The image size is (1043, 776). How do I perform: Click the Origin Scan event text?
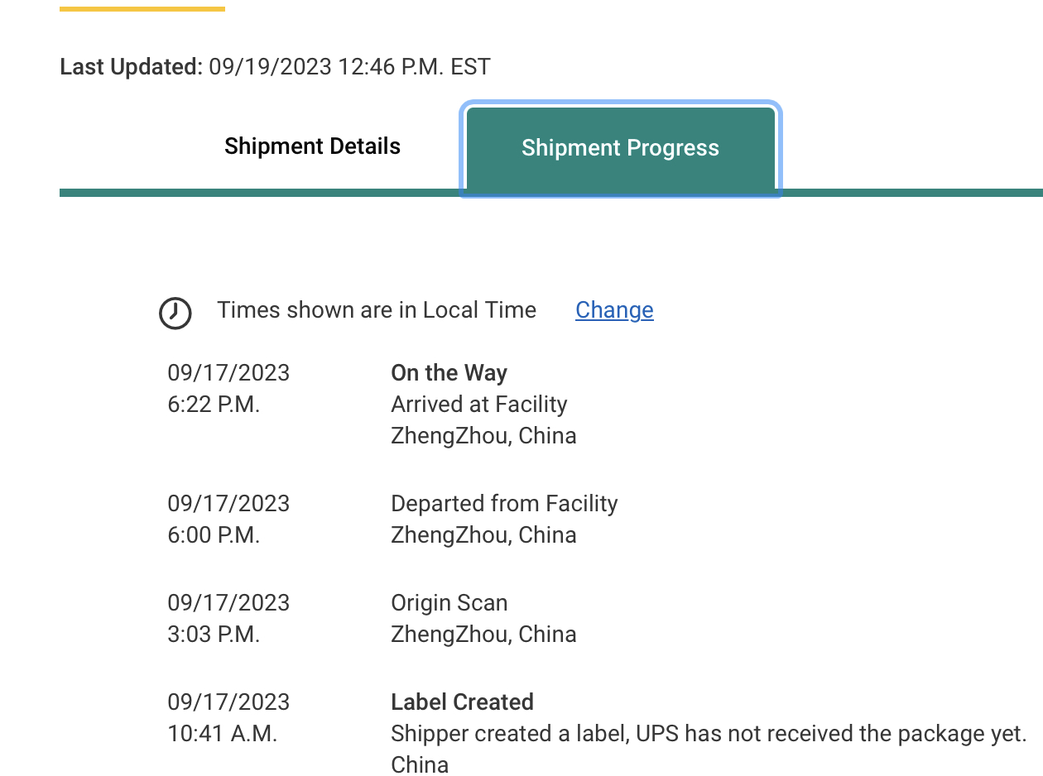coord(449,603)
